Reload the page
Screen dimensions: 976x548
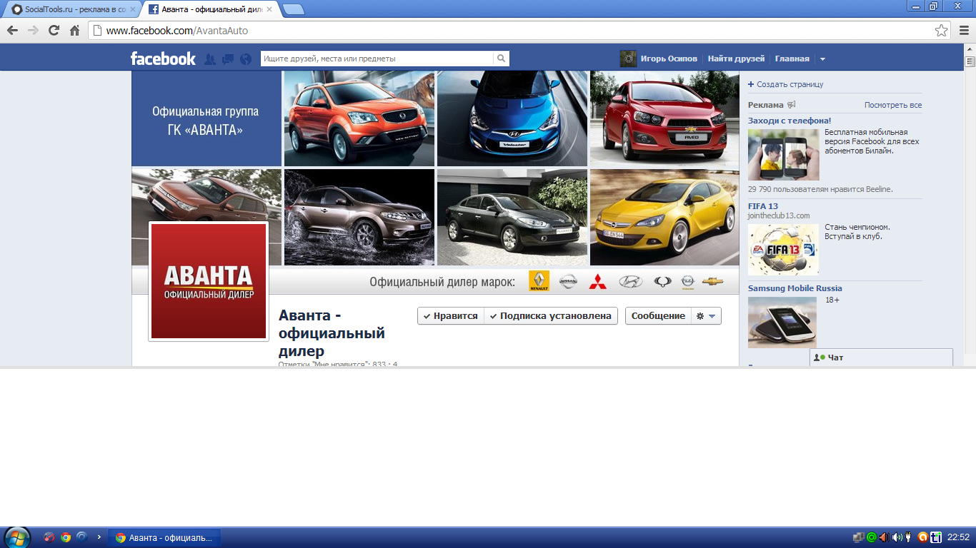pyautogui.click(x=54, y=31)
